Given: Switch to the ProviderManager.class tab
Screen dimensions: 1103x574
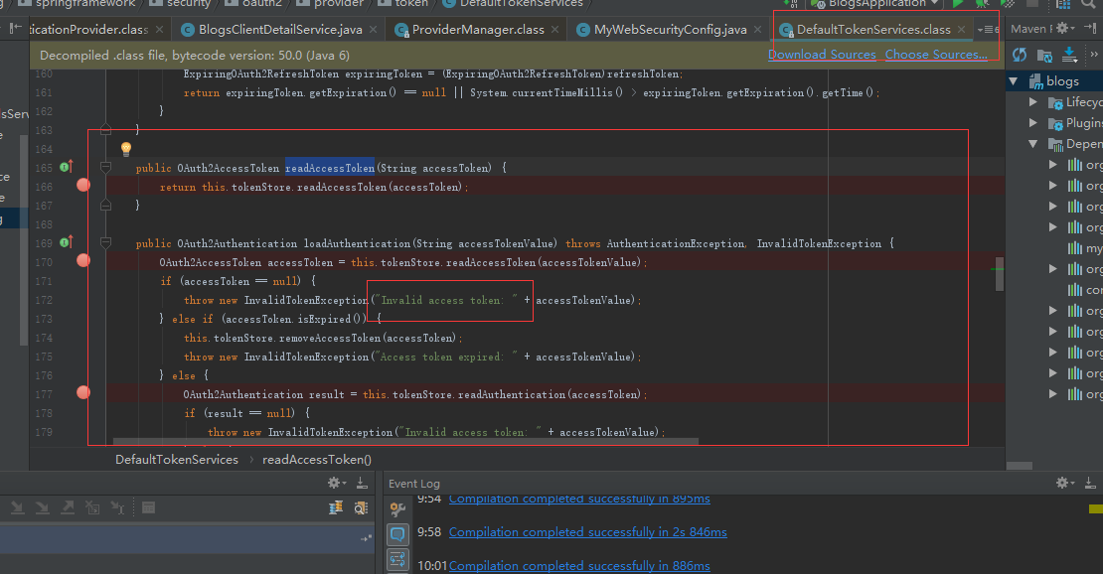Looking at the screenshot, I should [x=475, y=29].
